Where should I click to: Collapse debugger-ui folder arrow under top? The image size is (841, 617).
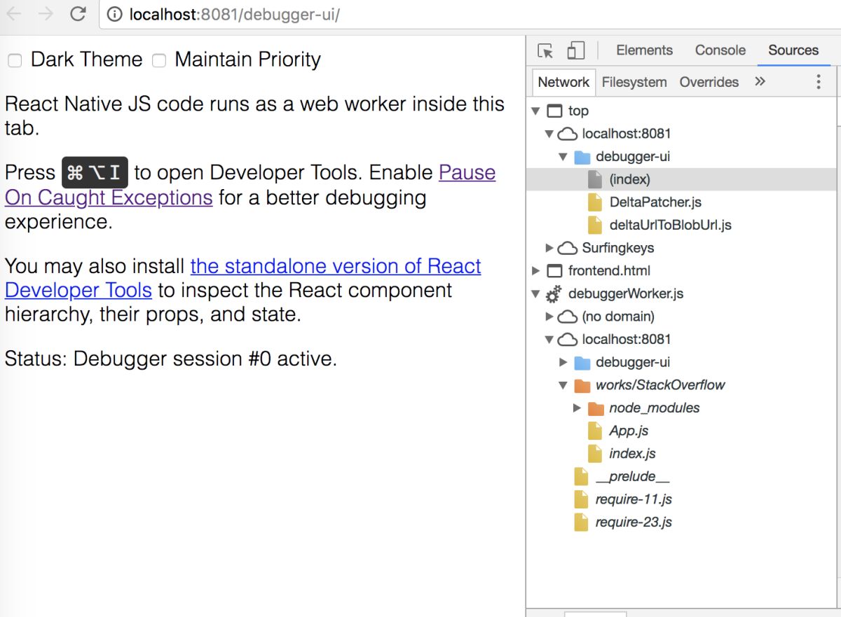click(x=563, y=157)
